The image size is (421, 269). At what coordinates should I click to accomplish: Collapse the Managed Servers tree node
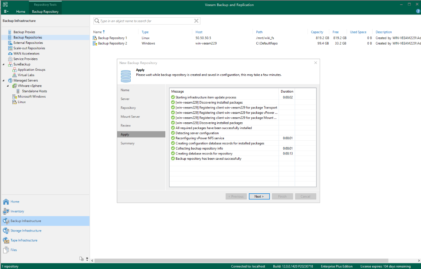pyautogui.click(x=4, y=81)
